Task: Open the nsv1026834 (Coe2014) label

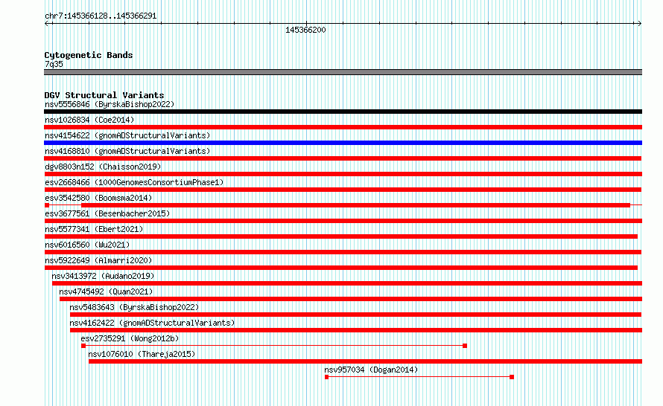Action: tap(89, 120)
